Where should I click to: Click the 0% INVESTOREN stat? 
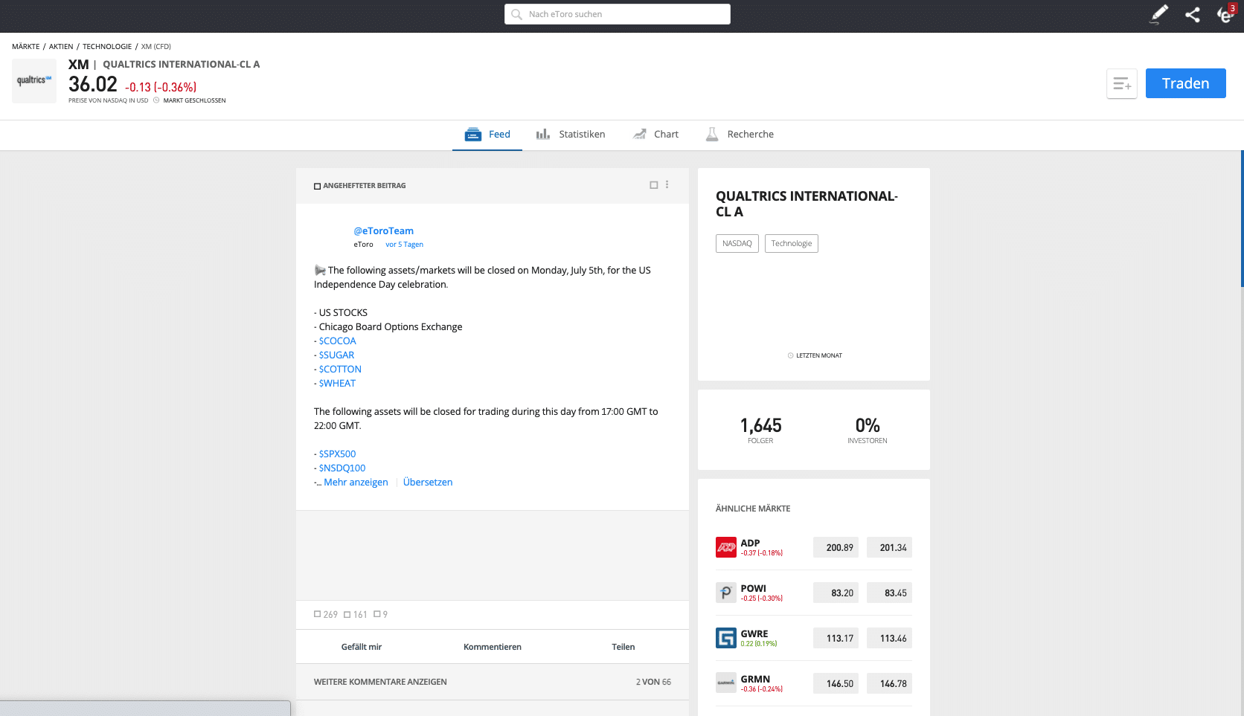click(x=868, y=430)
